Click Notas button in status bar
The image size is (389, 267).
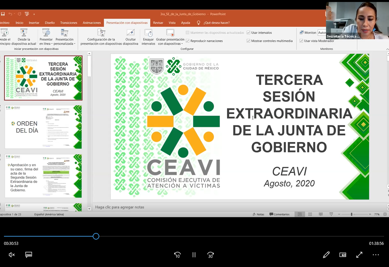point(258,214)
